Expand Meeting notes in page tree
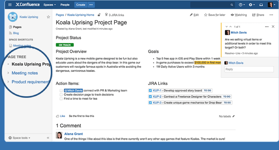Image resolution: width=279 pixels, height=150 pixels. [8, 73]
